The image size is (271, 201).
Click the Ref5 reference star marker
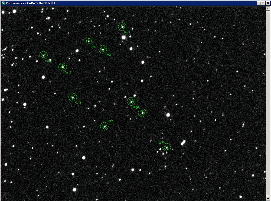(x=63, y=67)
